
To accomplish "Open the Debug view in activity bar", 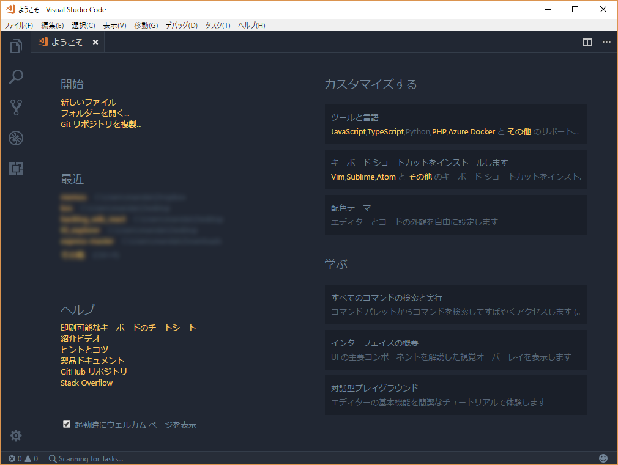I will pos(16,138).
